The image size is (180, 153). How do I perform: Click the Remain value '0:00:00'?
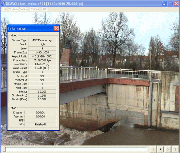click(x=40, y=117)
